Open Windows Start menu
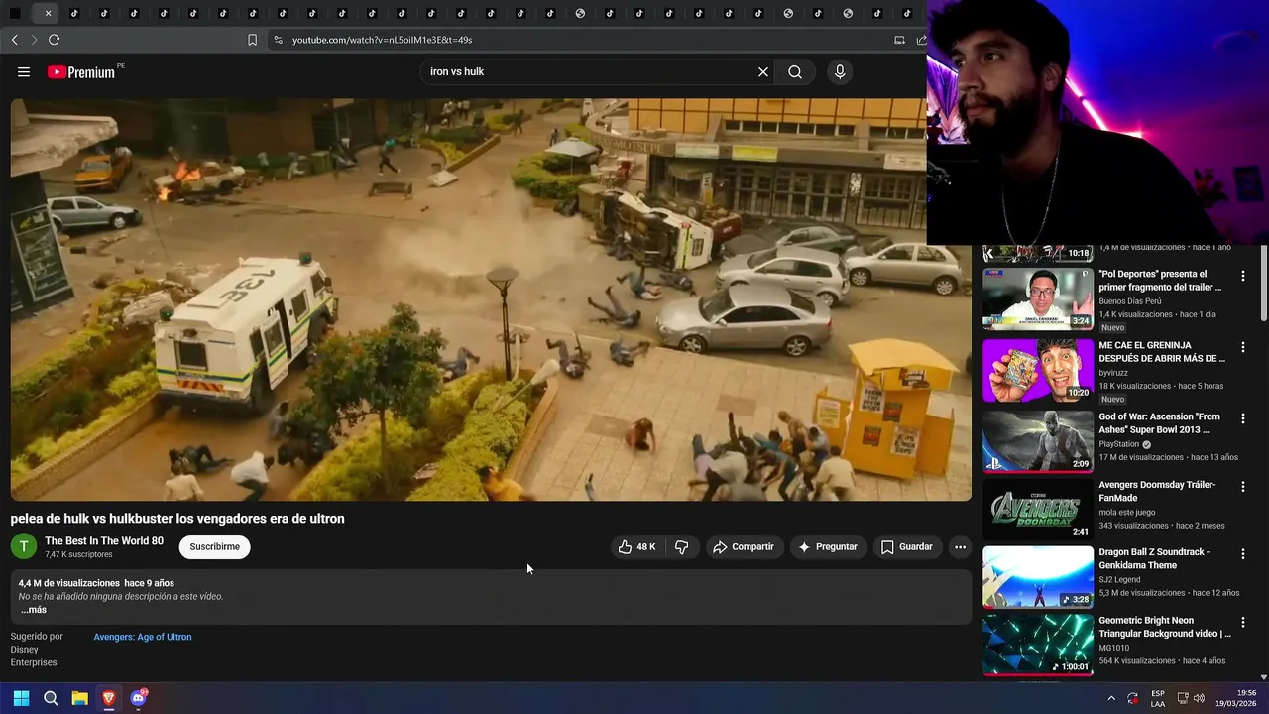Screen dimensions: 1269x714 (x=21, y=698)
